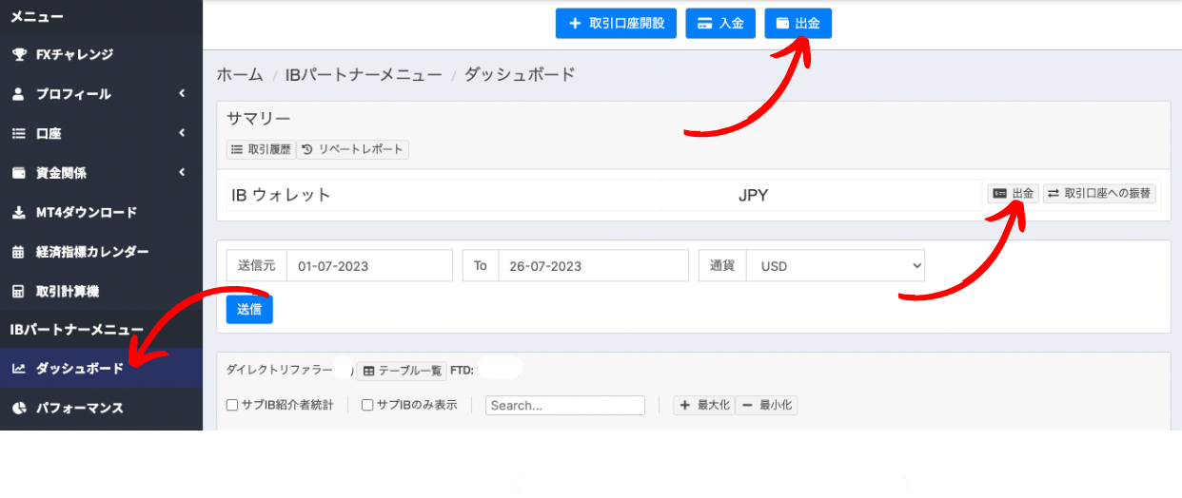Click the MT4ダウンロード download icon
This screenshot has width=1182, height=498.
point(19,213)
